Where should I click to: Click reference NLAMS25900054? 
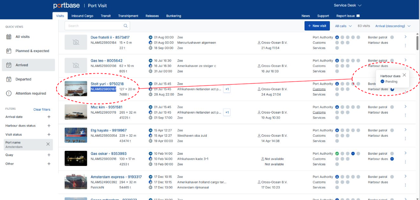(x=104, y=136)
